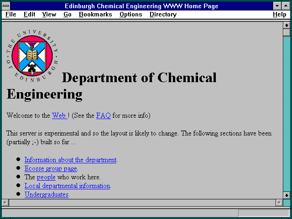Screen dimensions: 292x219
Task: Open the Go menu
Action: 68,15
